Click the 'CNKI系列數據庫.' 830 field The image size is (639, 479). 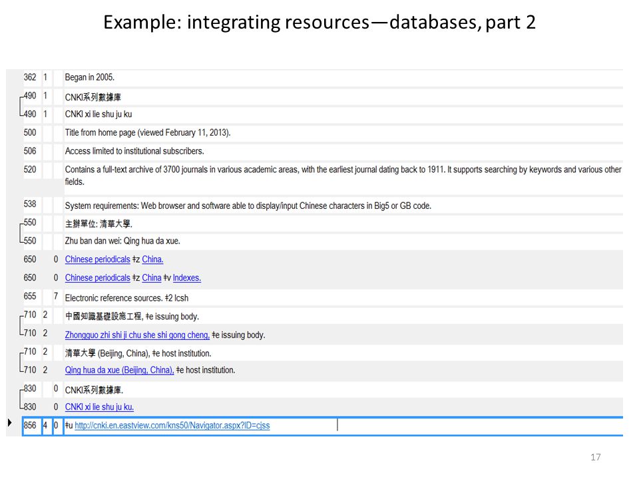pyautogui.click(x=94, y=391)
